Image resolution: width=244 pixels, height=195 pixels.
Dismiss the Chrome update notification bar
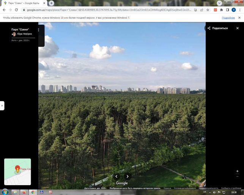point(239,18)
